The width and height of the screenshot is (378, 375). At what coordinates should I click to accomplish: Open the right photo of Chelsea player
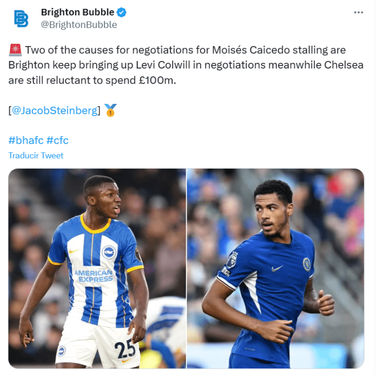[x=275, y=268]
